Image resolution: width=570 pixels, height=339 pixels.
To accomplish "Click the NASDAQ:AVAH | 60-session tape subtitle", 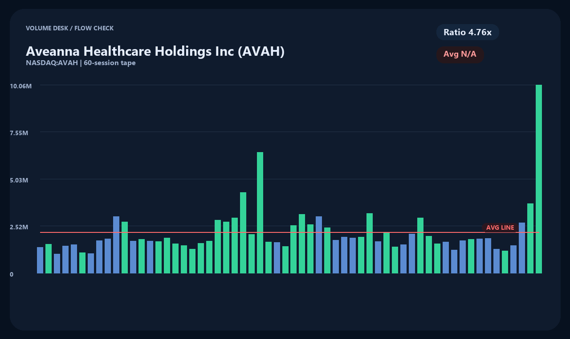I will 81,63.
